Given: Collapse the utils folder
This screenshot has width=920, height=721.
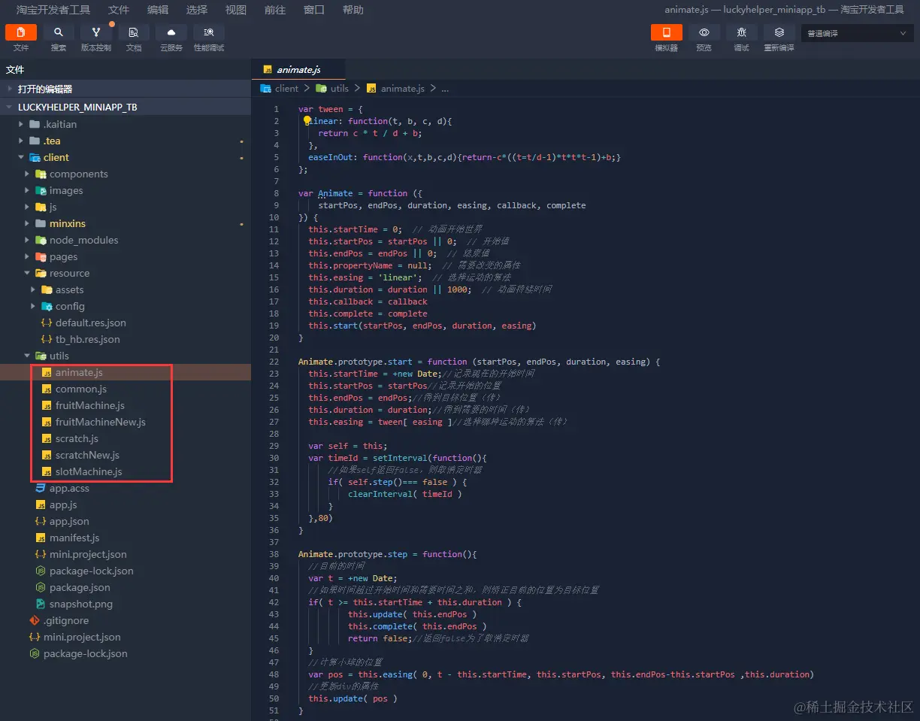Looking at the screenshot, I should pyautogui.click(x=125, y=356).
